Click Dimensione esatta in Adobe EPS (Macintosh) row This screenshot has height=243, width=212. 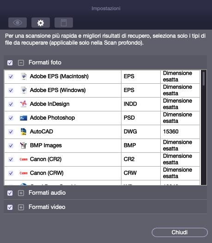(177, 76)
